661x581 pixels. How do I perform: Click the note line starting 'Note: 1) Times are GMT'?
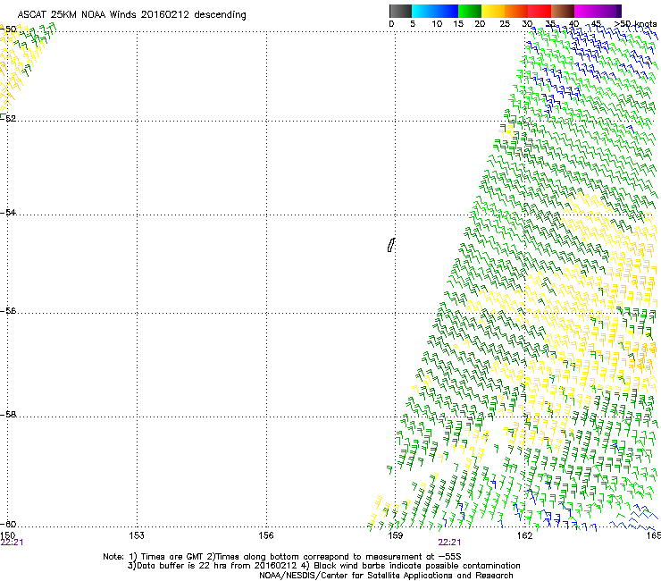[282, 557]
